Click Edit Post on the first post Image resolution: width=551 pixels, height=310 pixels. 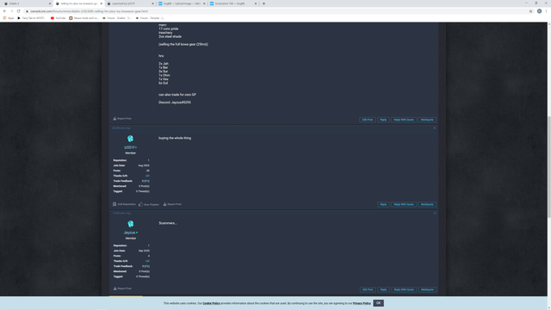coord(368,120)
